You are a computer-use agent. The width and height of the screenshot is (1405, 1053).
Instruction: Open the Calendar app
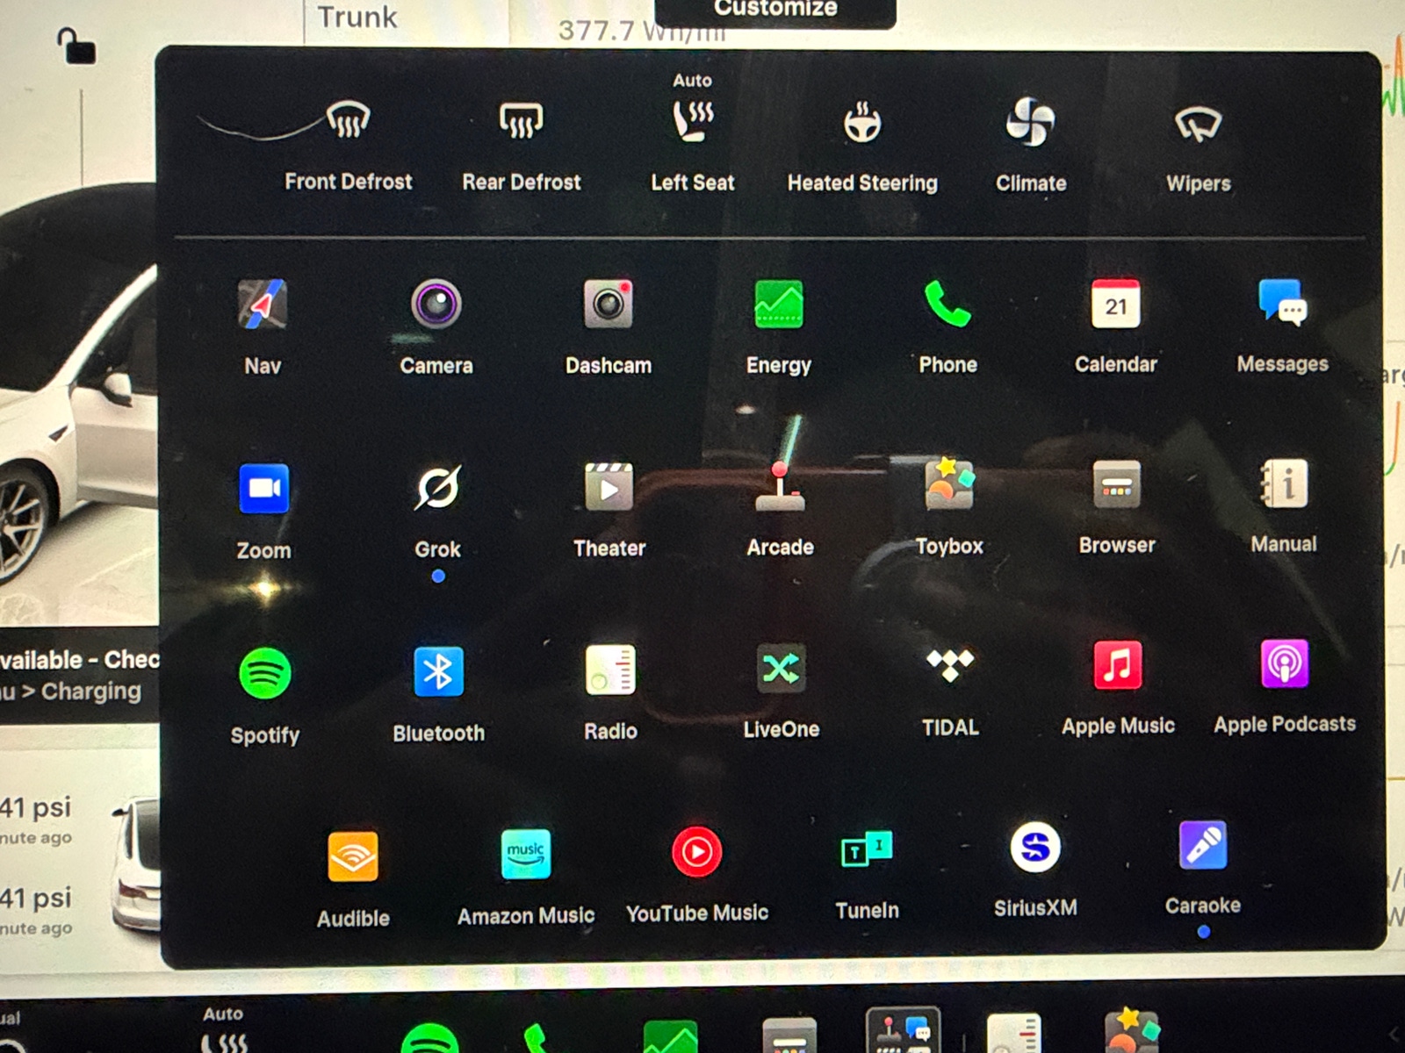click(1116, 304)
